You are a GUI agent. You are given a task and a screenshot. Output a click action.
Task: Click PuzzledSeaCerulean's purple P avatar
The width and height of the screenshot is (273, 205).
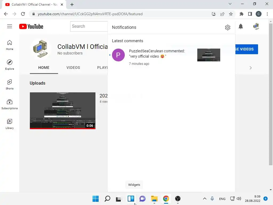pyautogui.click(x=118, y=55)
